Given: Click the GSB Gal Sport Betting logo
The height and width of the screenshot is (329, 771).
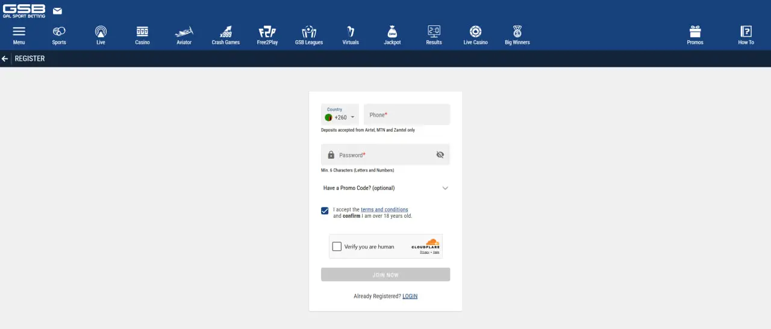Looking at the screenshot, I should click(x=24, y=10).
